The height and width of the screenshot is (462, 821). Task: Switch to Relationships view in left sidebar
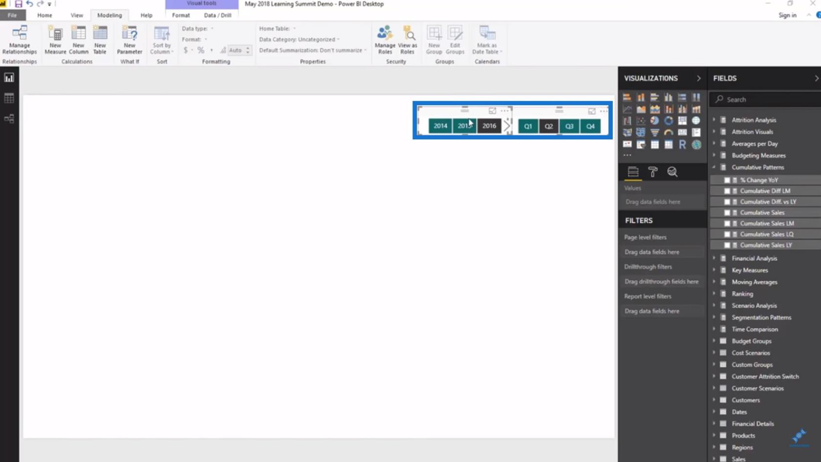[x=9, y=119]
